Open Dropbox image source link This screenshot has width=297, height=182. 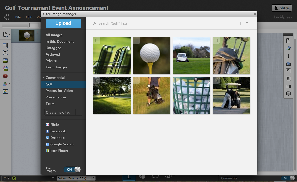point(57,138)
